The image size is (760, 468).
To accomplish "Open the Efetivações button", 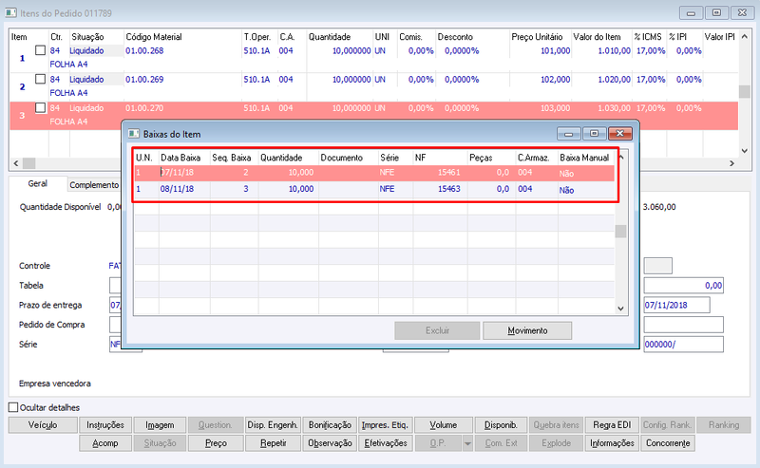I will [x=386, y=443].
